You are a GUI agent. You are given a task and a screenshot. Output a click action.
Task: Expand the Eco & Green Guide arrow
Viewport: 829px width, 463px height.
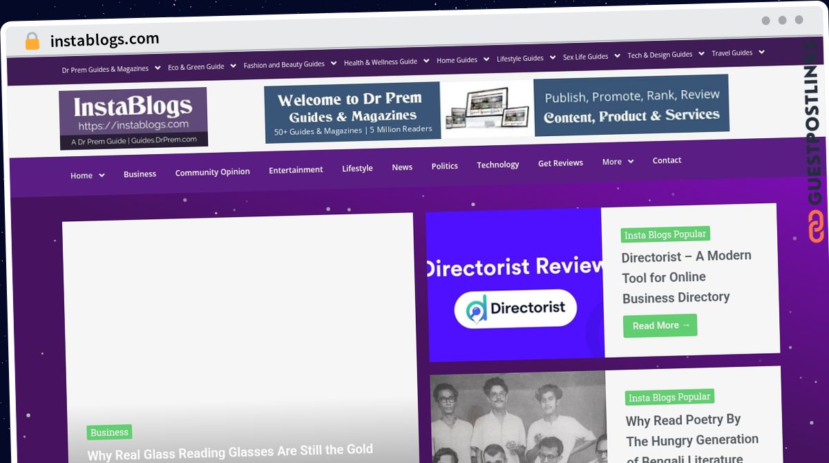pos(233,66)
